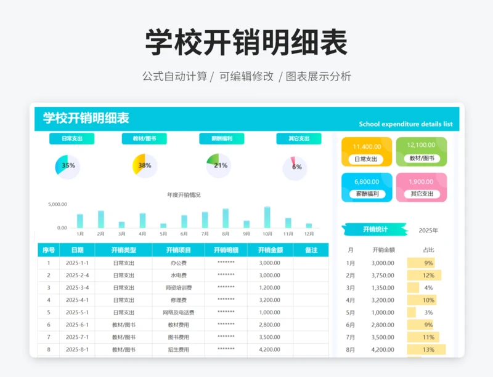The height and width of the screenshot is (377, 493).
Task: Click the School expenditure details list subtitle
Action: [x=405, y=124]
